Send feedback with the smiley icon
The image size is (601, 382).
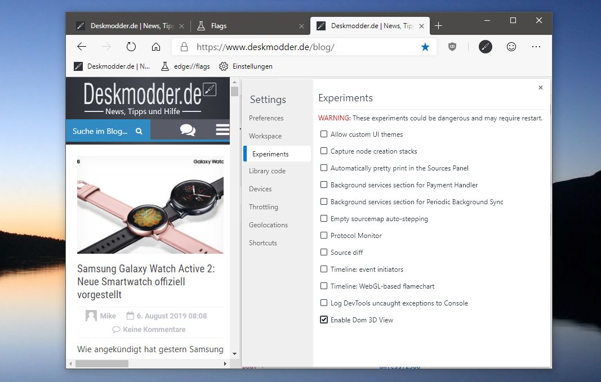click(511, 47)
